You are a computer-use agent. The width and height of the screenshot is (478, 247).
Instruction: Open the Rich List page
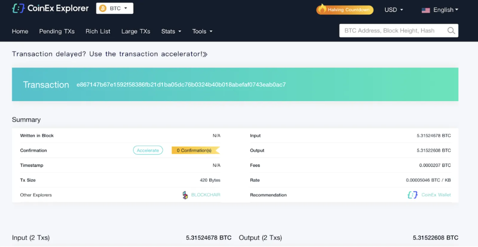[x=98, y=31]
